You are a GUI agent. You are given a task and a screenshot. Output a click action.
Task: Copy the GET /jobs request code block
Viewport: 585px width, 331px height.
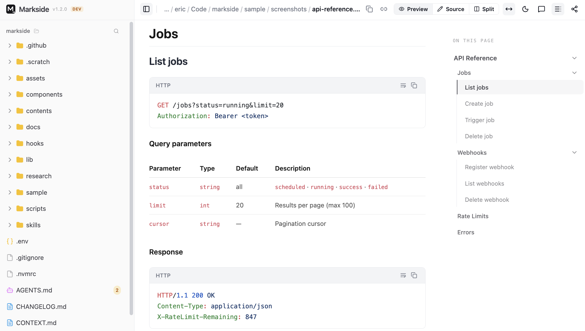tap(414, 85)
